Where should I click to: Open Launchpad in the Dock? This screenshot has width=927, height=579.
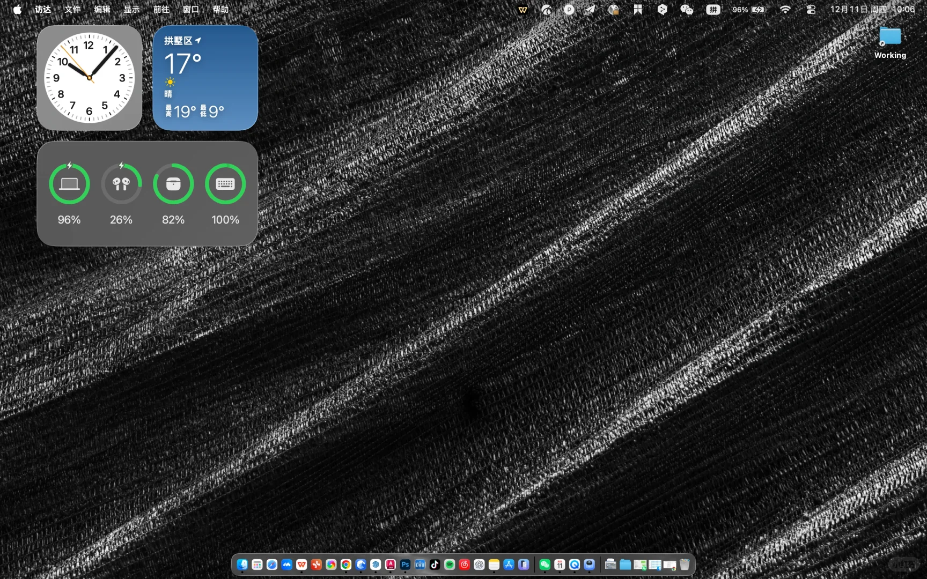[x=257, y=565]
